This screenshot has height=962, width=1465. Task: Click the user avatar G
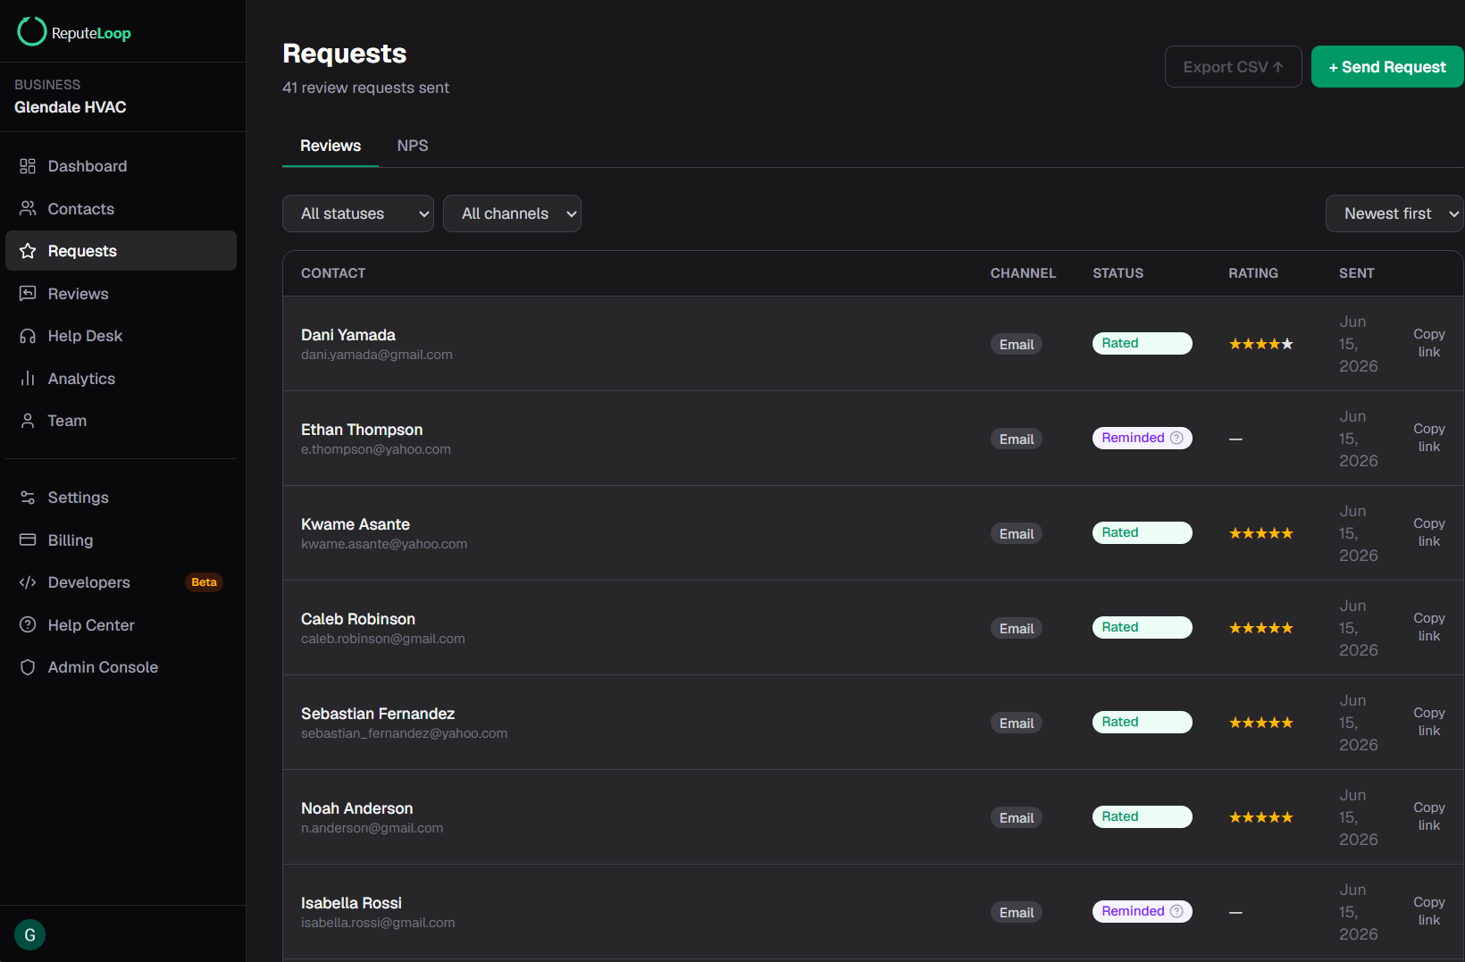click(x=29, y=934)
